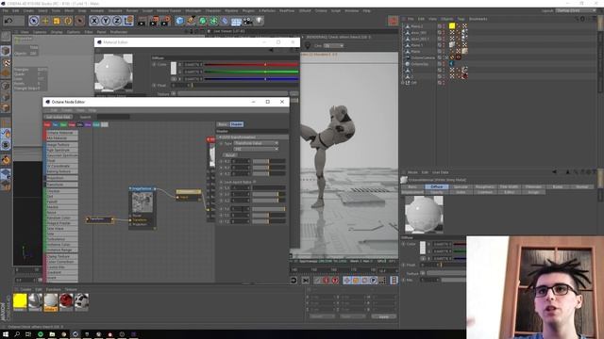
Task: Select the OctaneCamera object in Object Manager
Action: click(x=423, y=57)
